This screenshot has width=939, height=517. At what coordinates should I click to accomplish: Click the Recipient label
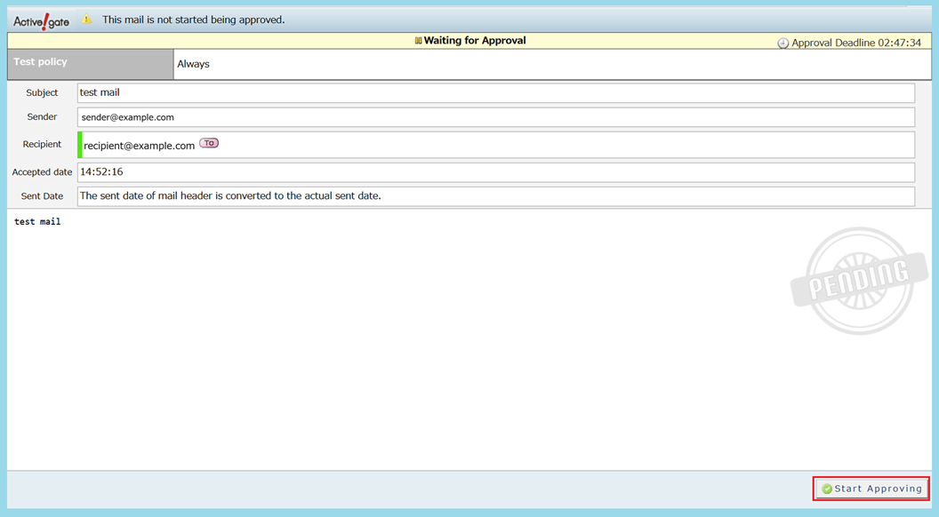42,144
